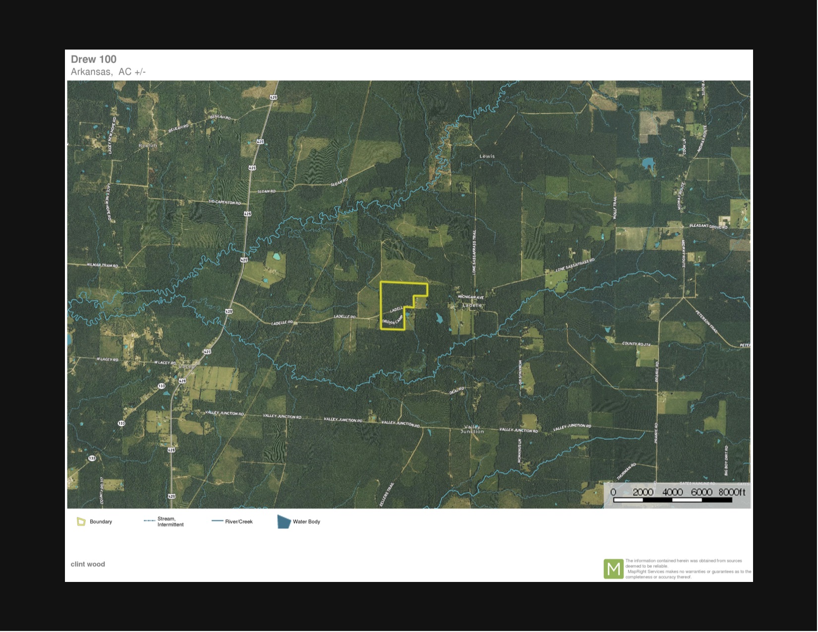This screenshot has height=632, width=818.
Task: Click the yellow Boundary legend icon
Action: (81, 521)
